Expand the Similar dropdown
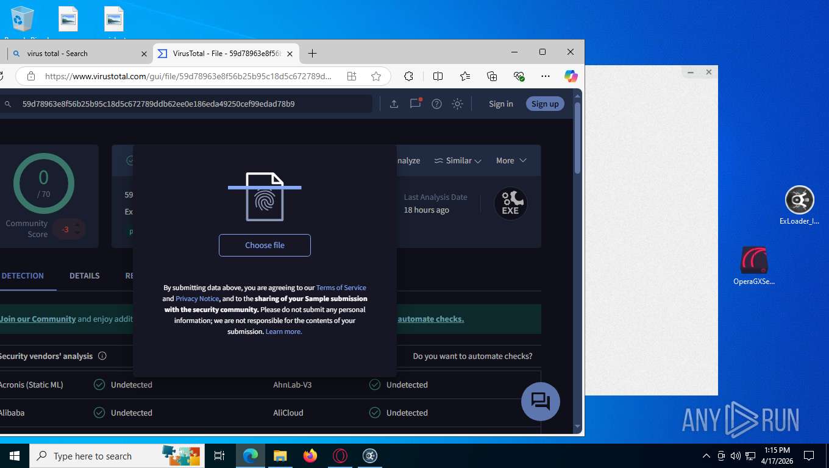 [458, 160]
